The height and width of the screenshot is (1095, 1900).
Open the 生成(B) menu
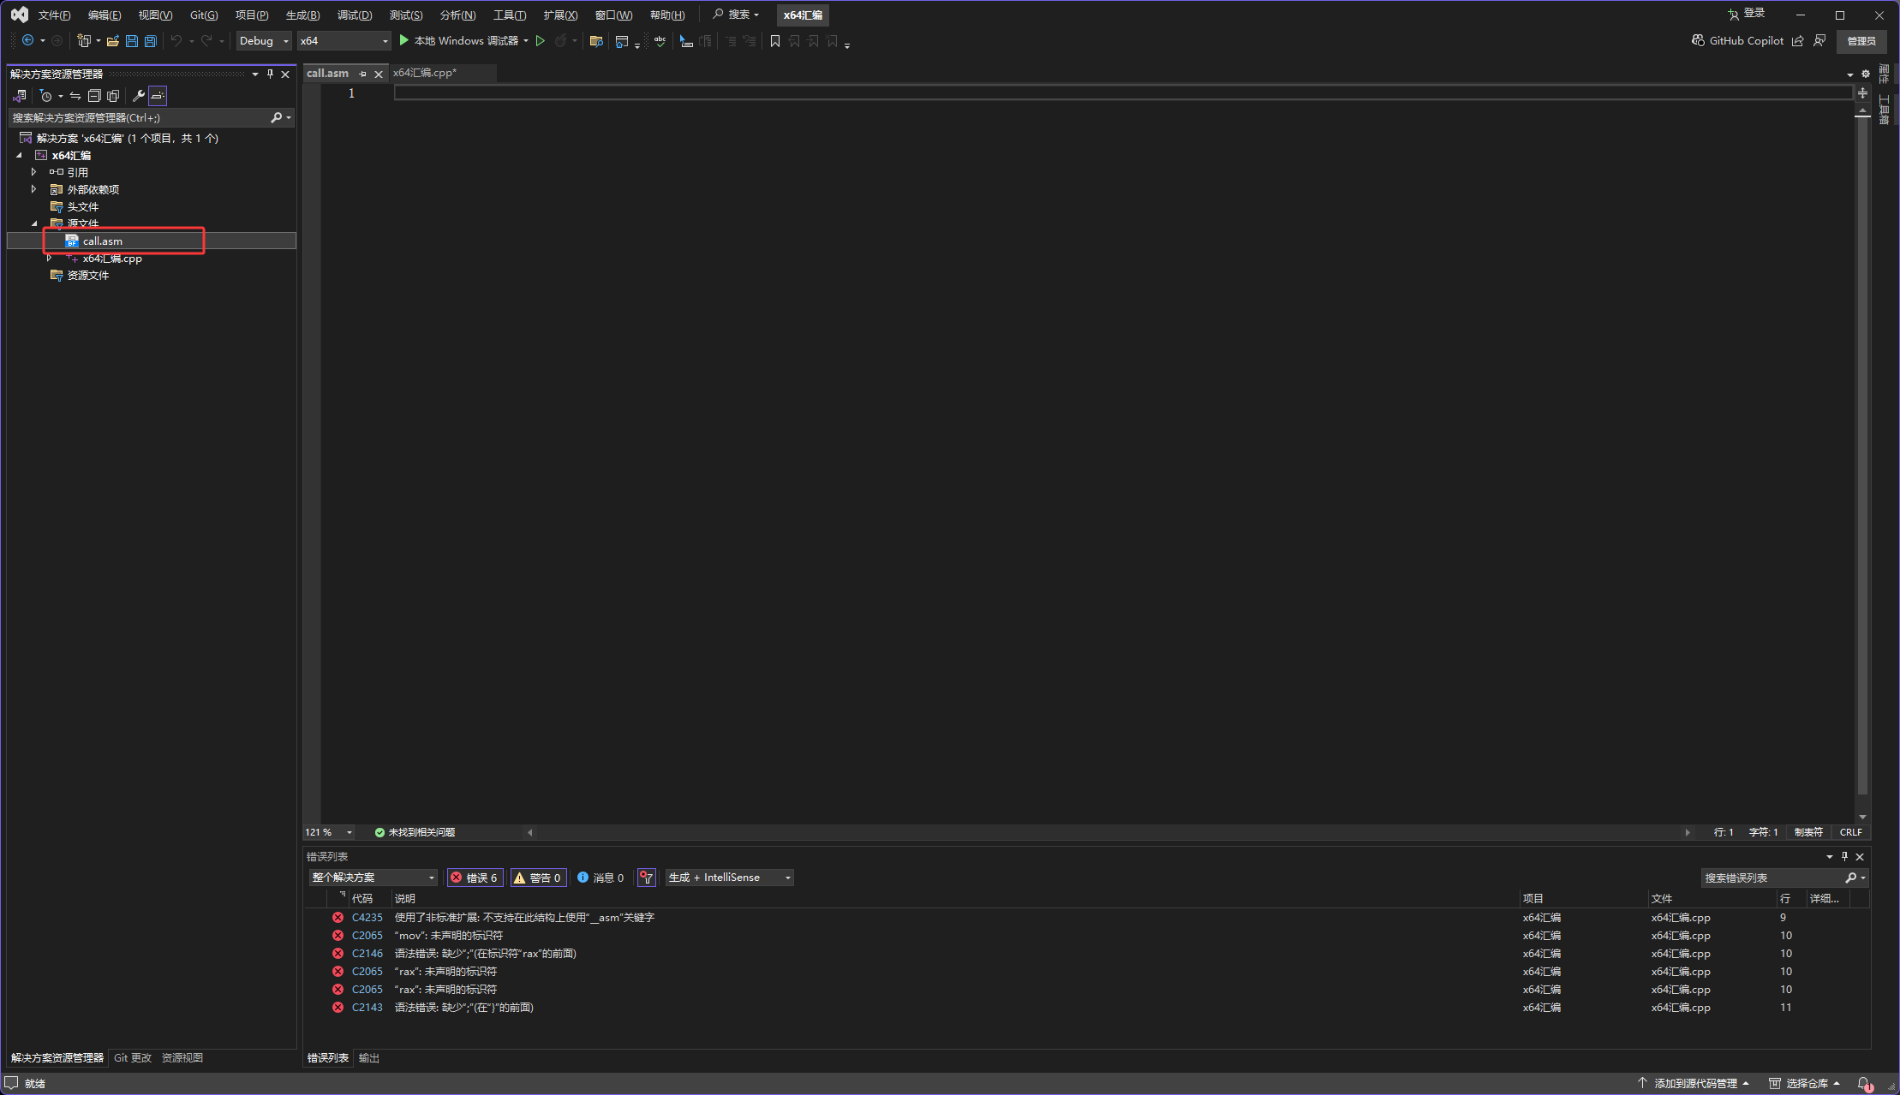tap(302, 15)
